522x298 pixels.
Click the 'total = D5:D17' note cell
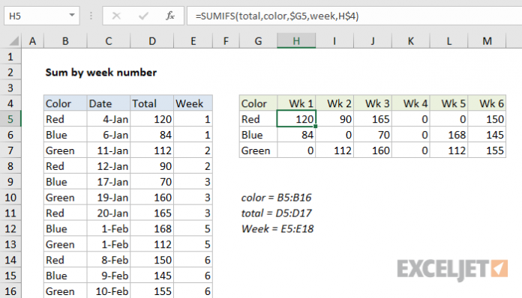tap(276, 213)
